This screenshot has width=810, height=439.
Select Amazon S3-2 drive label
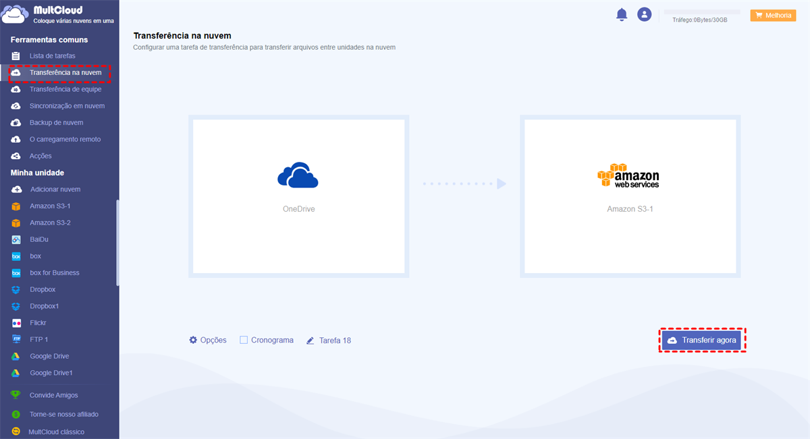[50, 223]
